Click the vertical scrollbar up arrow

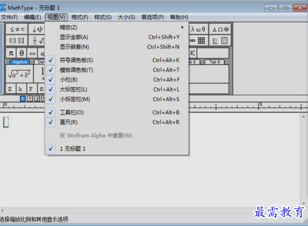pyautogui.click(x=304, y=117)
